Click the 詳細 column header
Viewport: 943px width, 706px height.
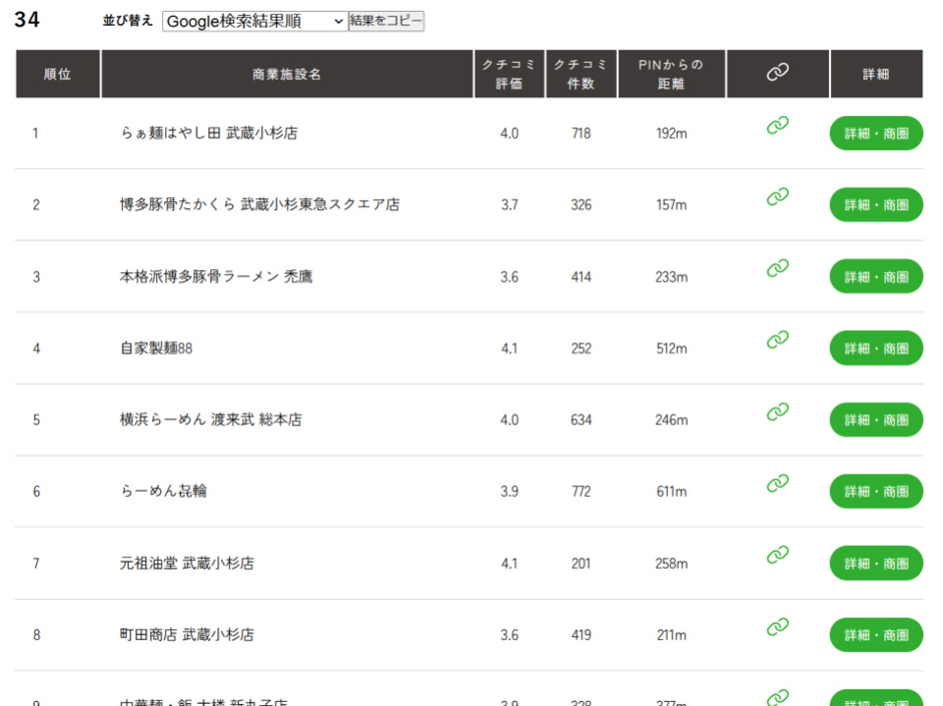tap(875, 74)
